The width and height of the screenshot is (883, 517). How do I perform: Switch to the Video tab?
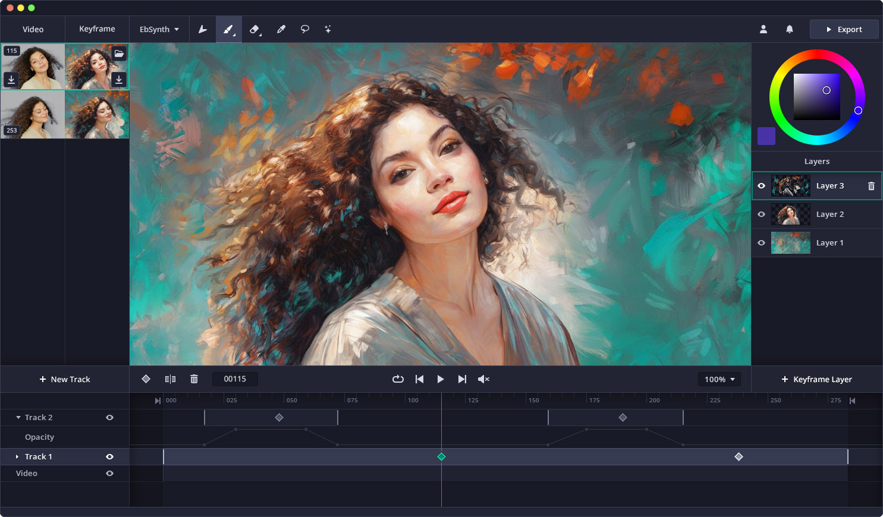coord(33,29)
